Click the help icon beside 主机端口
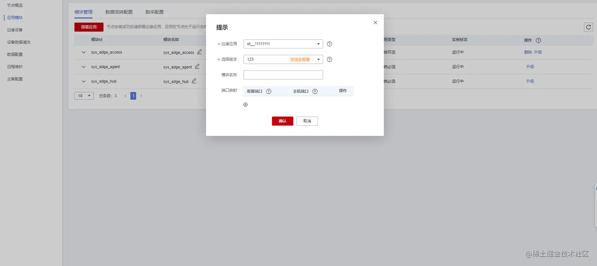This screenshot has width=597, height=266. pos(315,91)
